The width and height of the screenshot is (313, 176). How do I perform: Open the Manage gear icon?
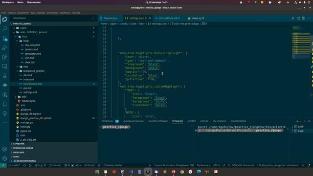point(4,158)
